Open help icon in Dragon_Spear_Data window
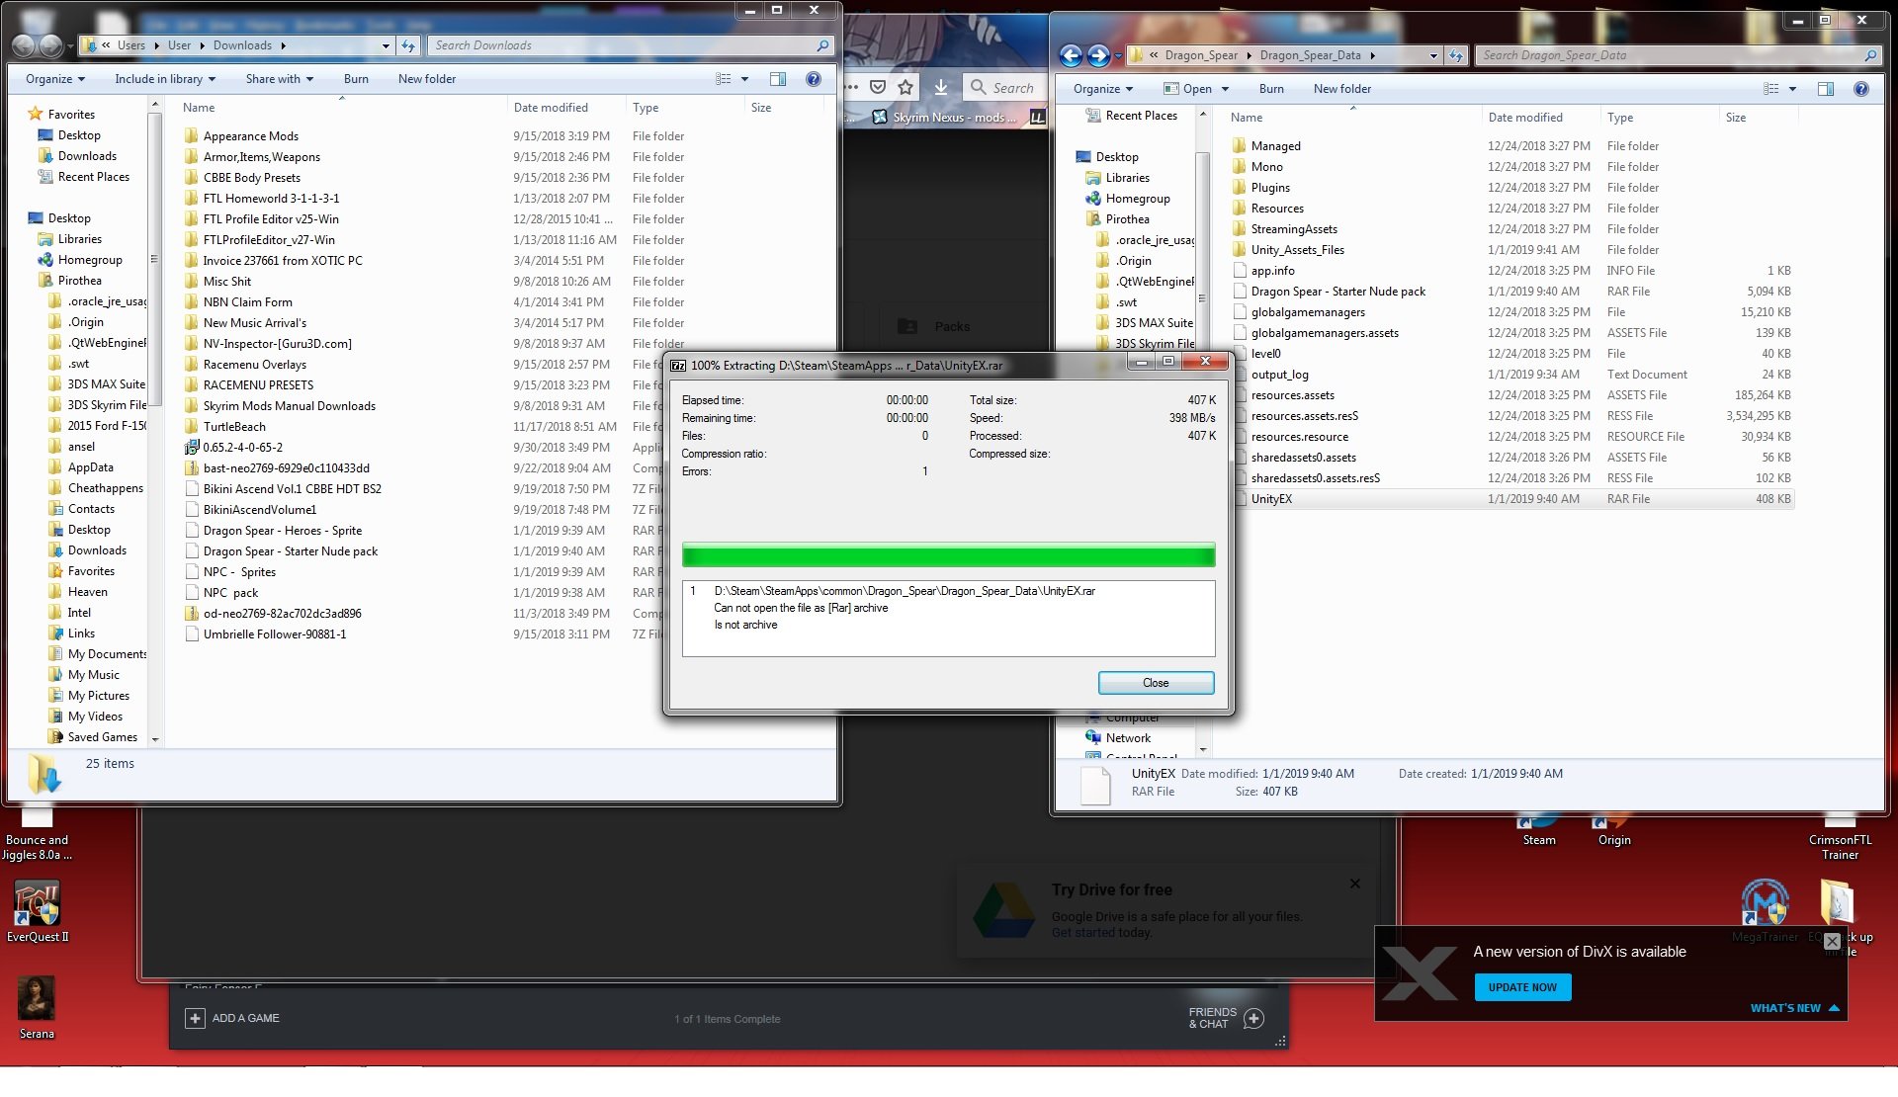The height and width of the screenshot is (1097, 1898). [x=1860, y=89]
